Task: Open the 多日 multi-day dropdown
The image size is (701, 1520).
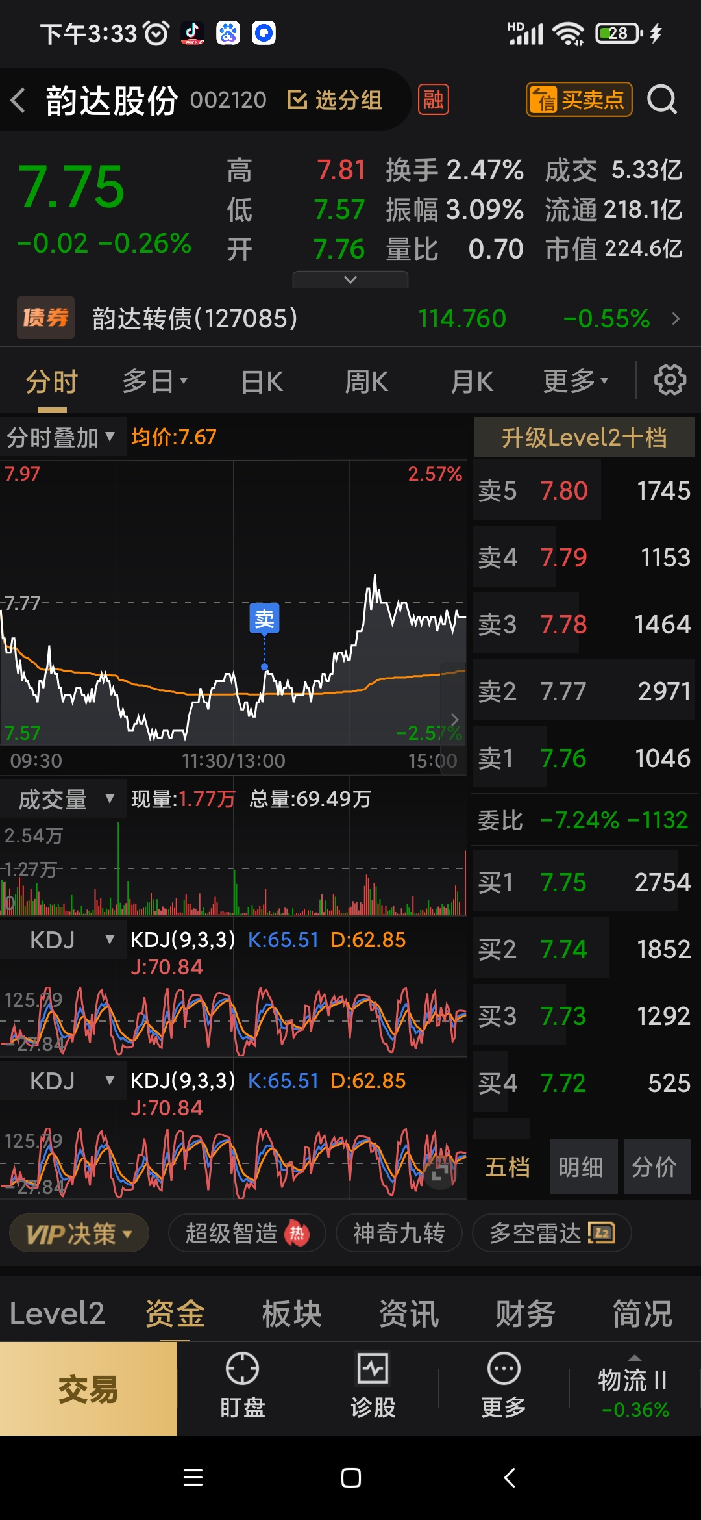Action: tap(154, 381)
